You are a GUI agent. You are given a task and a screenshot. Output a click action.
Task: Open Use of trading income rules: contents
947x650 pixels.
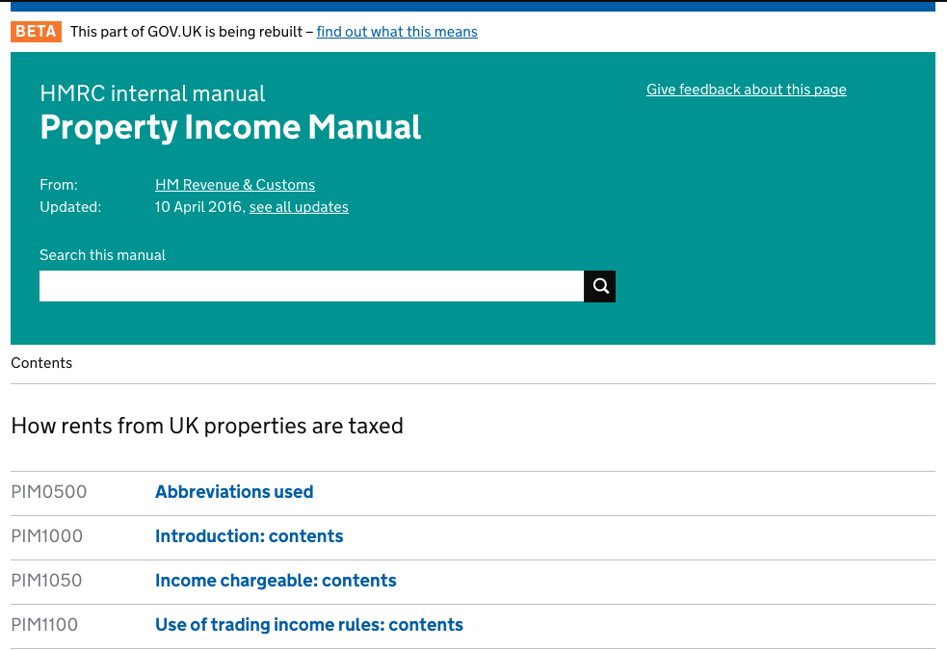309,625
